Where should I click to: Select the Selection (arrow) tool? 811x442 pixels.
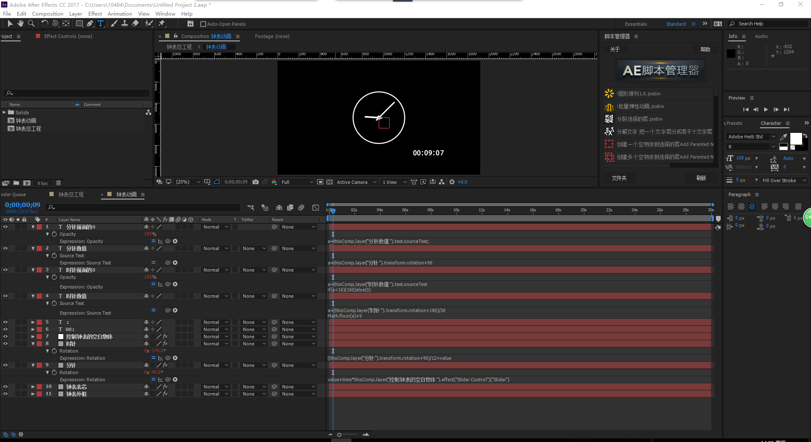point(10,24)
